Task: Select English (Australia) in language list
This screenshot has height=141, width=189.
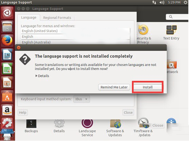Action: 75,42
